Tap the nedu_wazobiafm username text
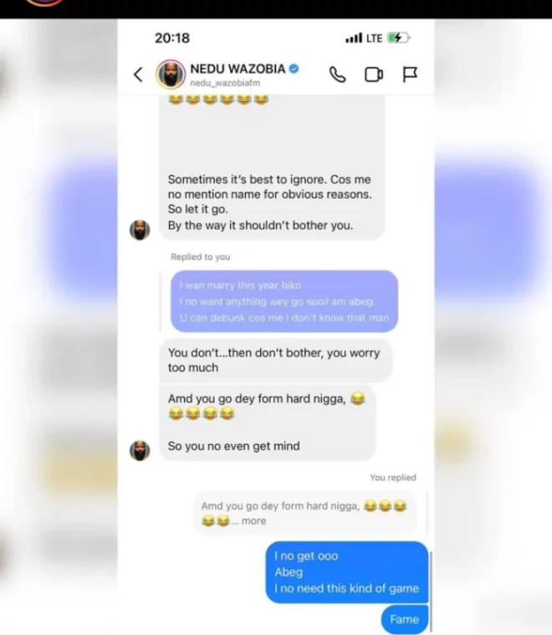 tap(225, 83)
